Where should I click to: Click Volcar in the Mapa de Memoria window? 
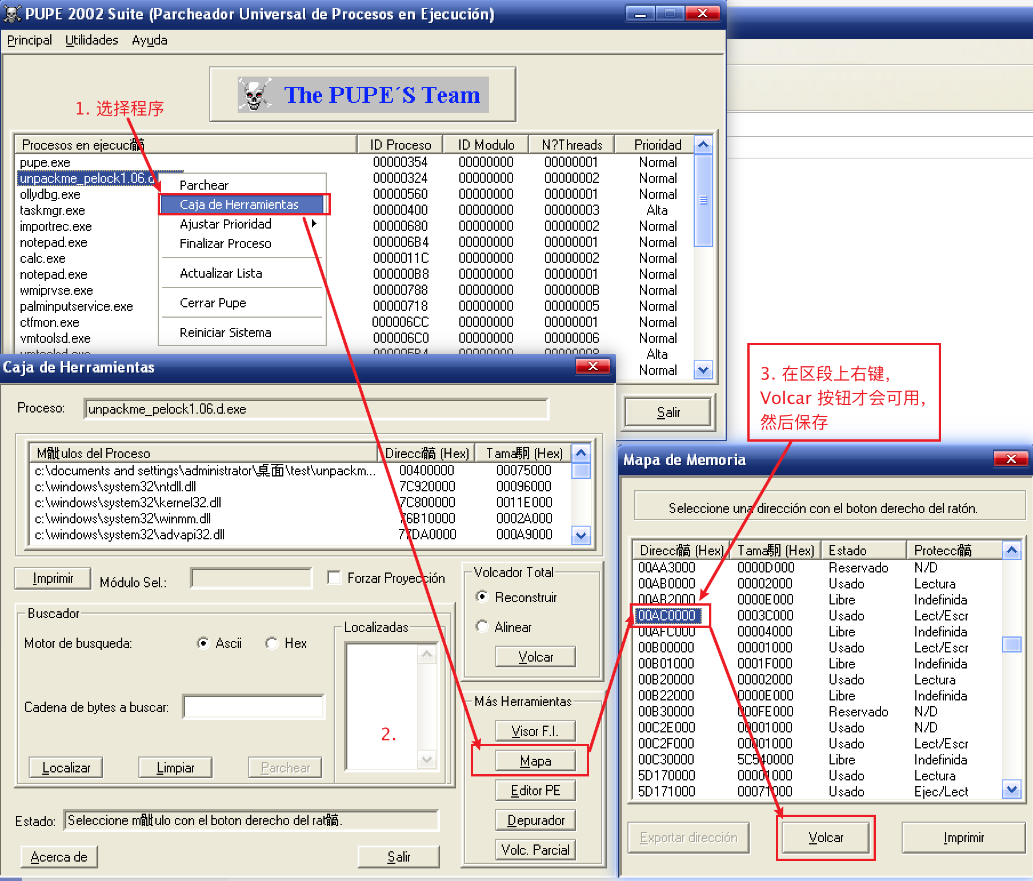(x=826, y=838)
